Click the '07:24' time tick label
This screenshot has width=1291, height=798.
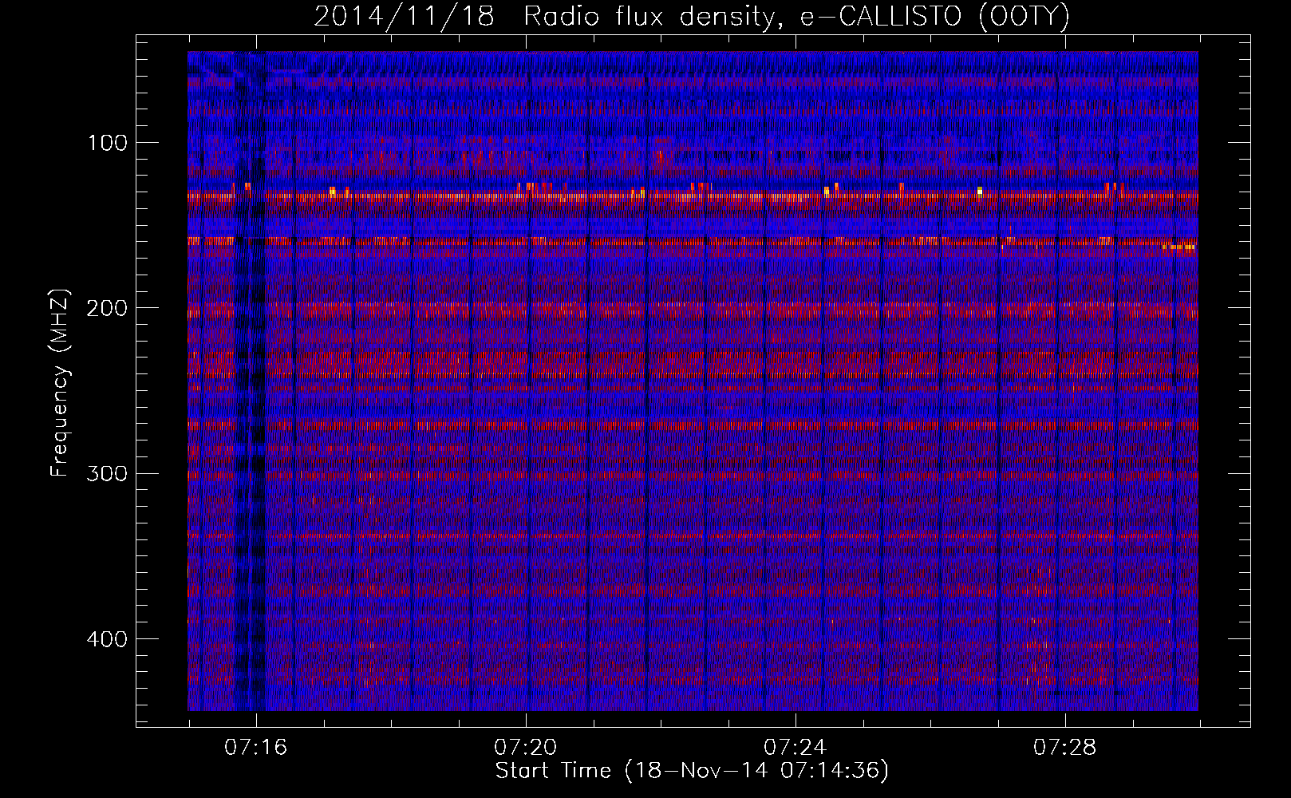(x=796, y=748)
